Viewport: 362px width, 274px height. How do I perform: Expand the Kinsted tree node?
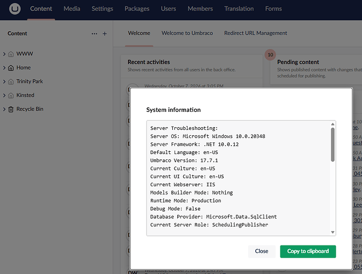[x=4, y=95]
